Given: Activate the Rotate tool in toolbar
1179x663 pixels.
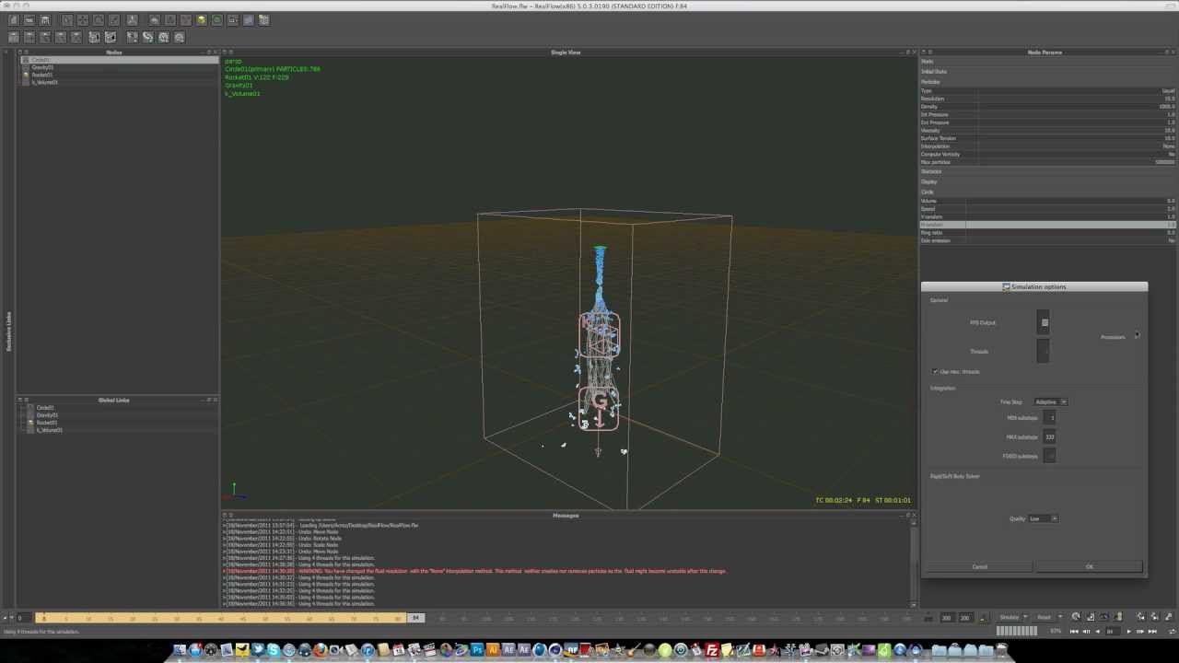Looking at the screenshot, I should (x=99, y=20).
